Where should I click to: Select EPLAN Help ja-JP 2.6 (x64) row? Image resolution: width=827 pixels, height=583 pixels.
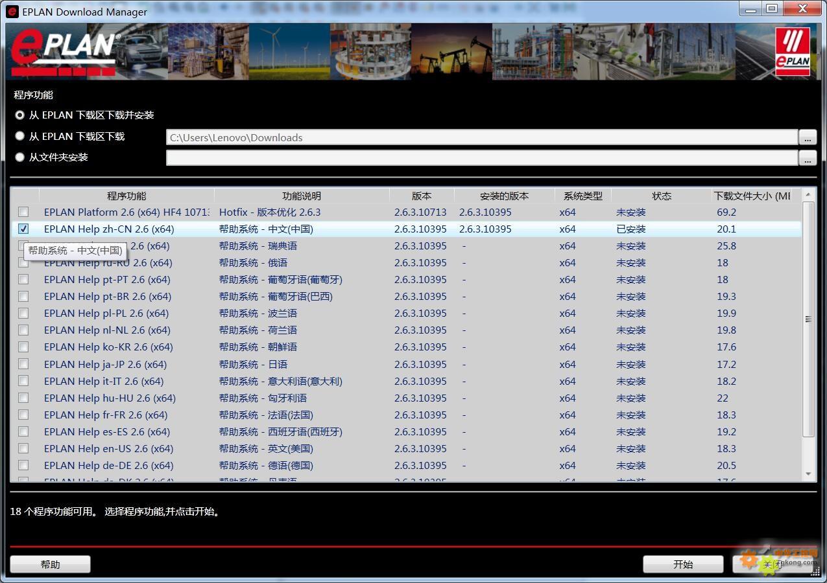click(407, 364)
